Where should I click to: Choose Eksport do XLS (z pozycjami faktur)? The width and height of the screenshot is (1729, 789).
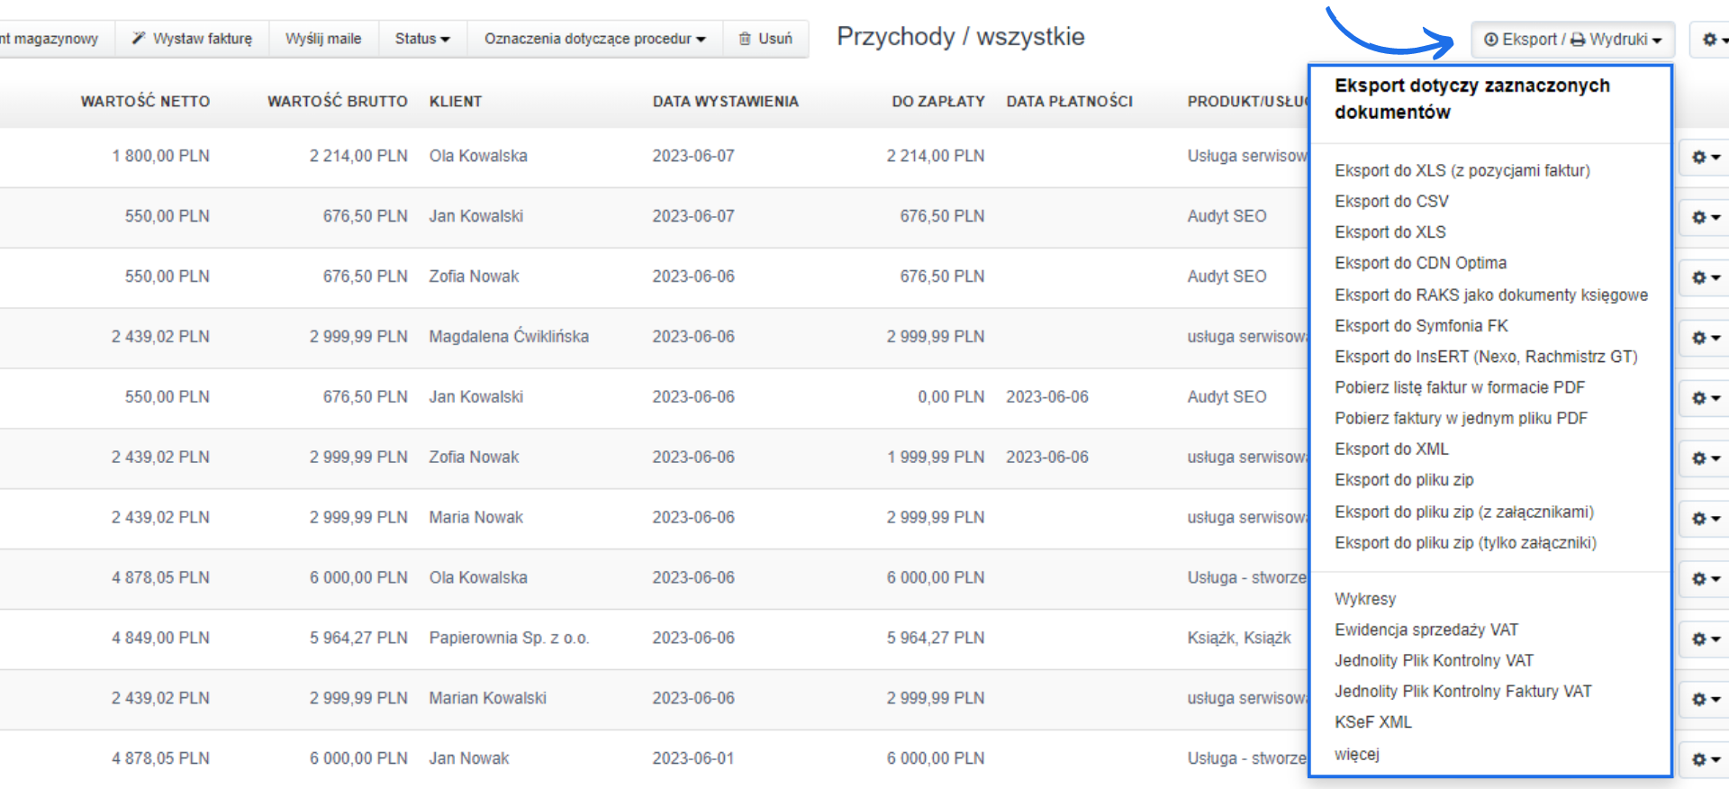(x=1462, y=170)
